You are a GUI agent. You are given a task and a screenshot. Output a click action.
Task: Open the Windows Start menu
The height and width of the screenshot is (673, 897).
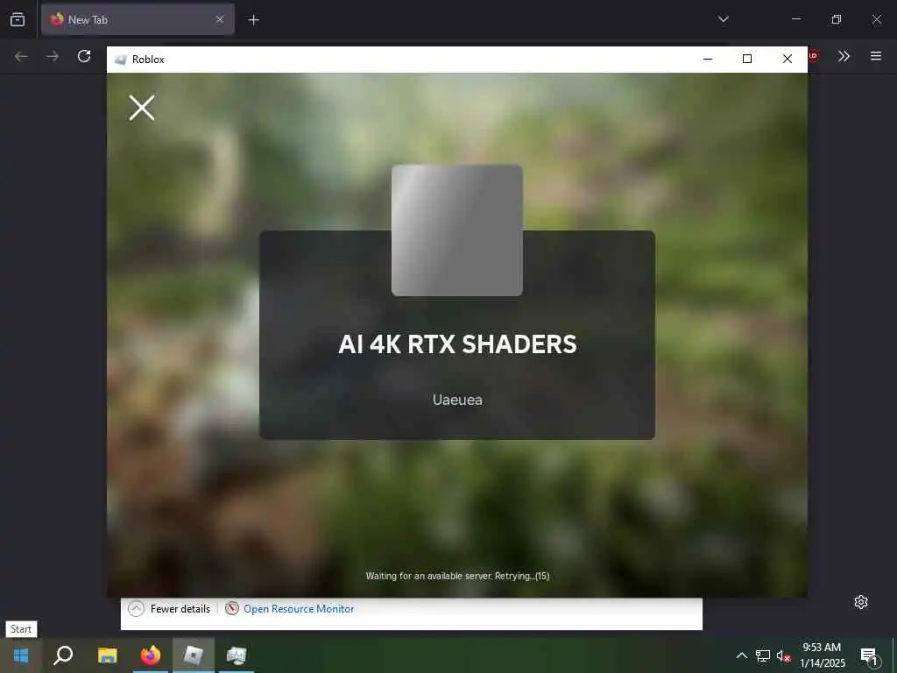click(21, 655)
